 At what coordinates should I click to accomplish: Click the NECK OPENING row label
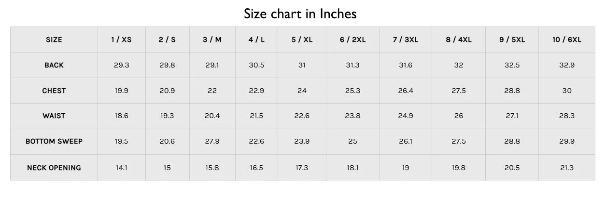[54, 168]
